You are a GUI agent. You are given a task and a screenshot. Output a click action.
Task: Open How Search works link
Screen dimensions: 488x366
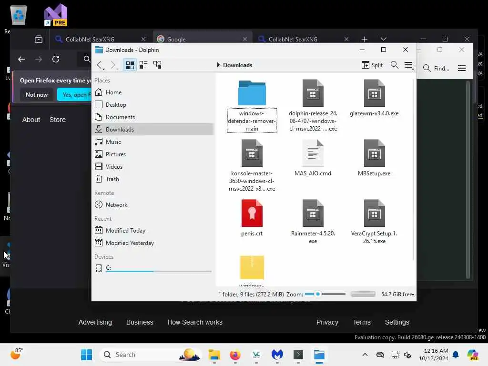pos(195,322)
